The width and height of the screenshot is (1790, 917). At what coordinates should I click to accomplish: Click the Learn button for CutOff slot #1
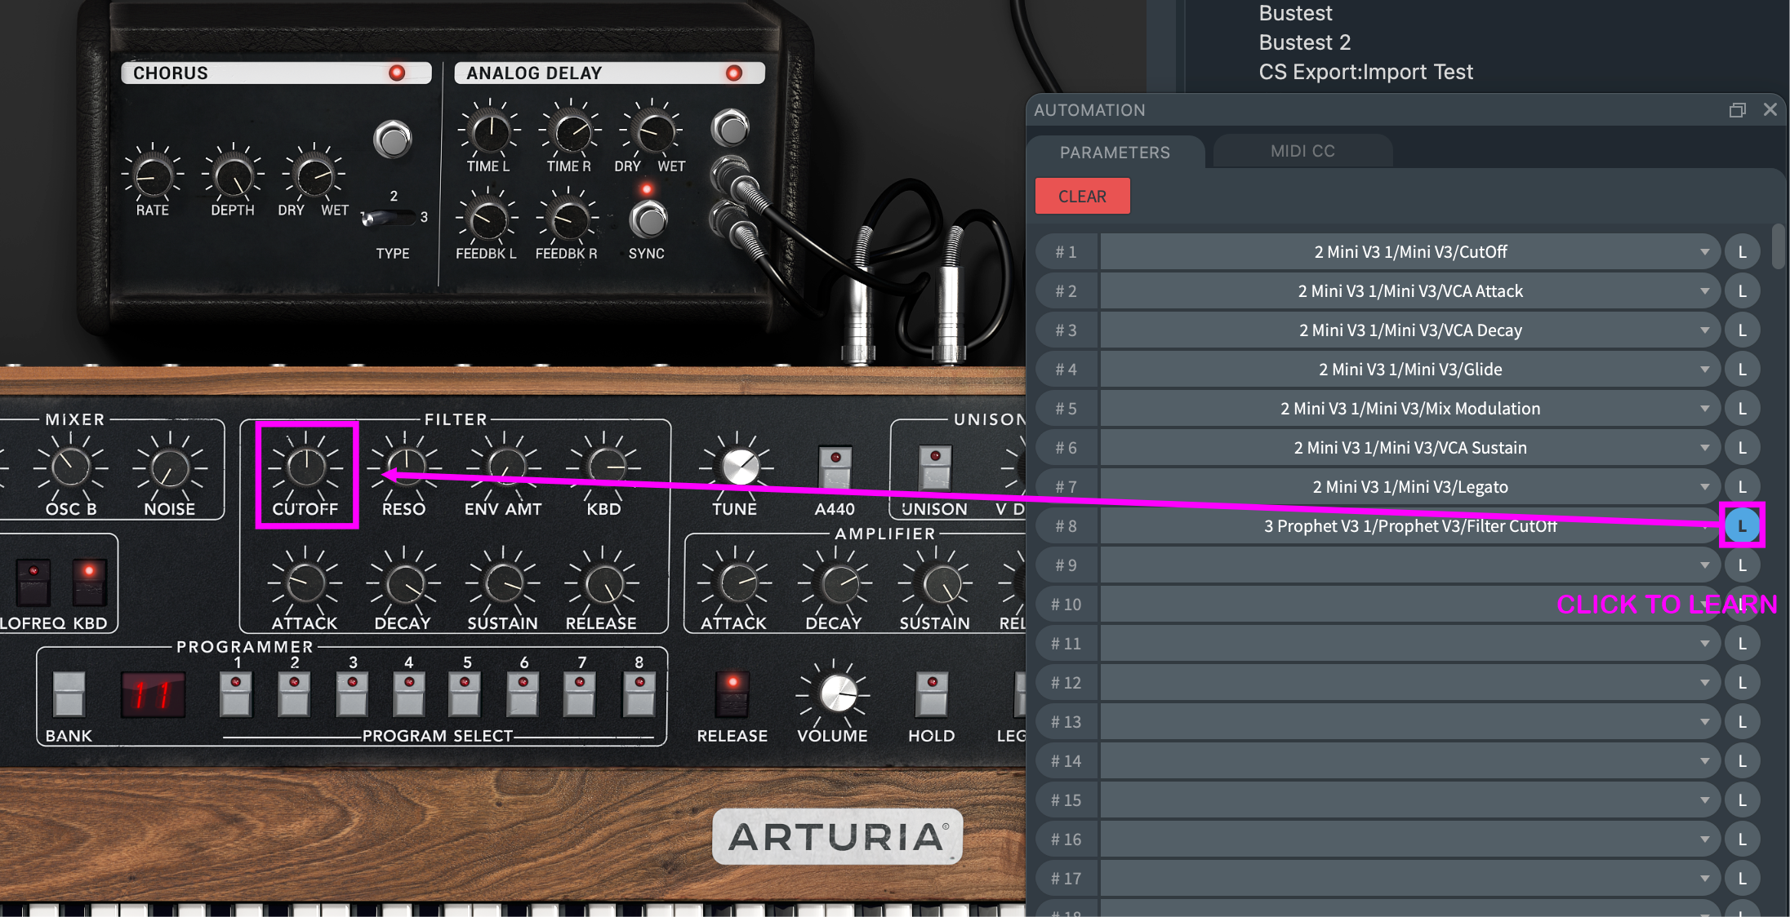[x=1742, y=252]
